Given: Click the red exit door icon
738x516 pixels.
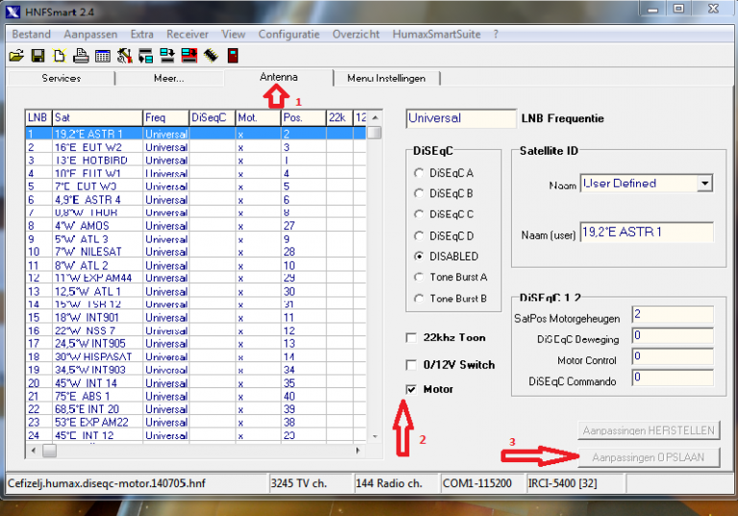Looking at the screenshot, I should click(233, 56).
